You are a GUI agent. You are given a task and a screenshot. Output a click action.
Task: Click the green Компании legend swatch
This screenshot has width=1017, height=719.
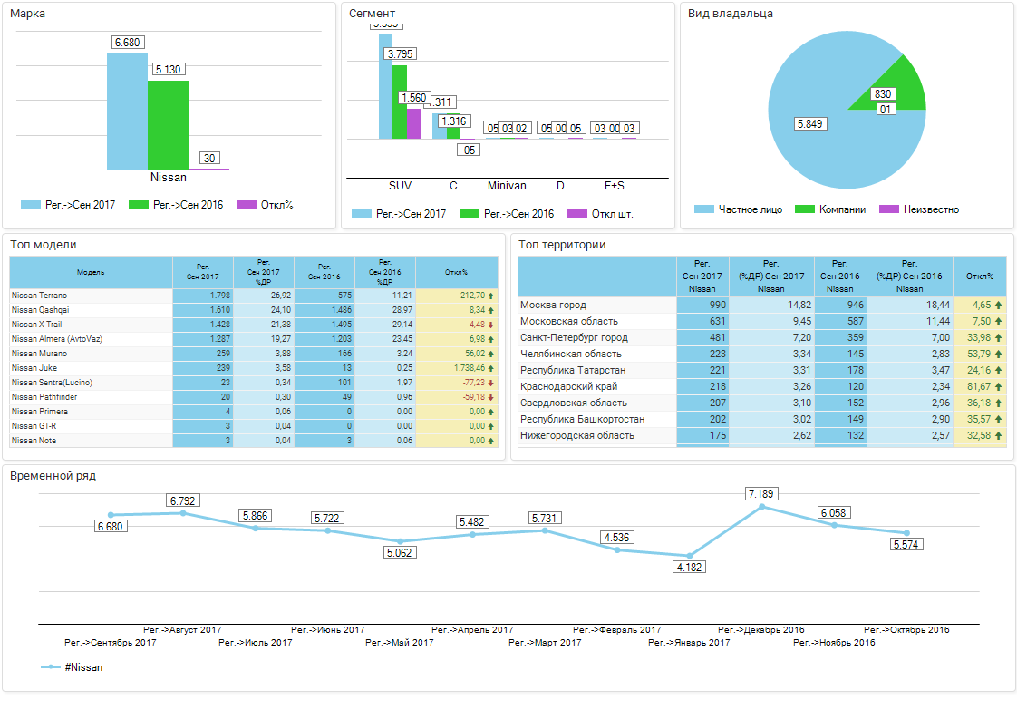[x=805, y=209]
